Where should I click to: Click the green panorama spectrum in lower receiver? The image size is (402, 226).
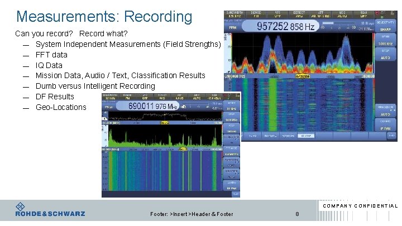165,136
